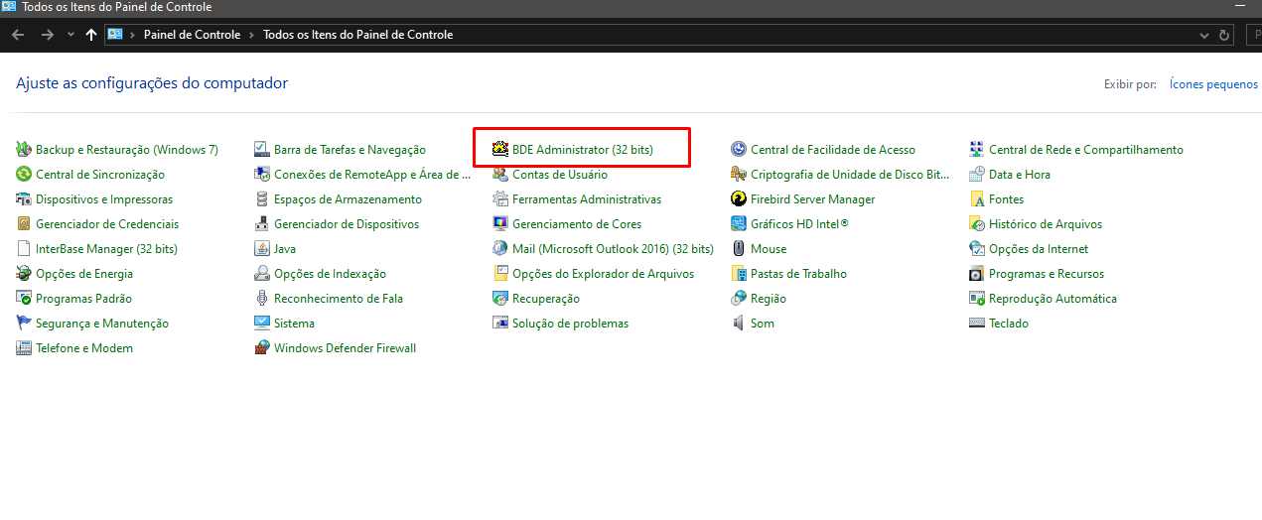Click Painel de Controle breadcrumb
This screenshot has width=1262, height=520.
(x=192, y=35)
